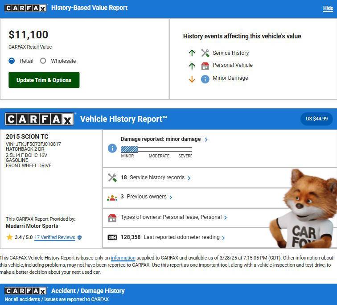The height and width of the screenshot is (305, 337).
Task: Click the SEVERE label under the damage bar
Action: click(185, 156)
